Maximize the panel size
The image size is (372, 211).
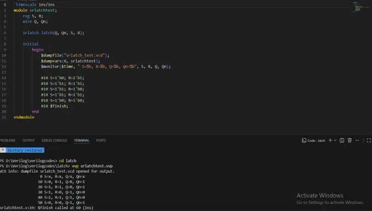pyautogui.click(x=369, y=140)
